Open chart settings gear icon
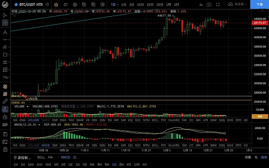This screenshot has height=168, width=269. (x=75, y=4)
